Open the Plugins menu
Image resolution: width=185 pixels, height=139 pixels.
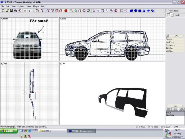[x=36, y=6]
